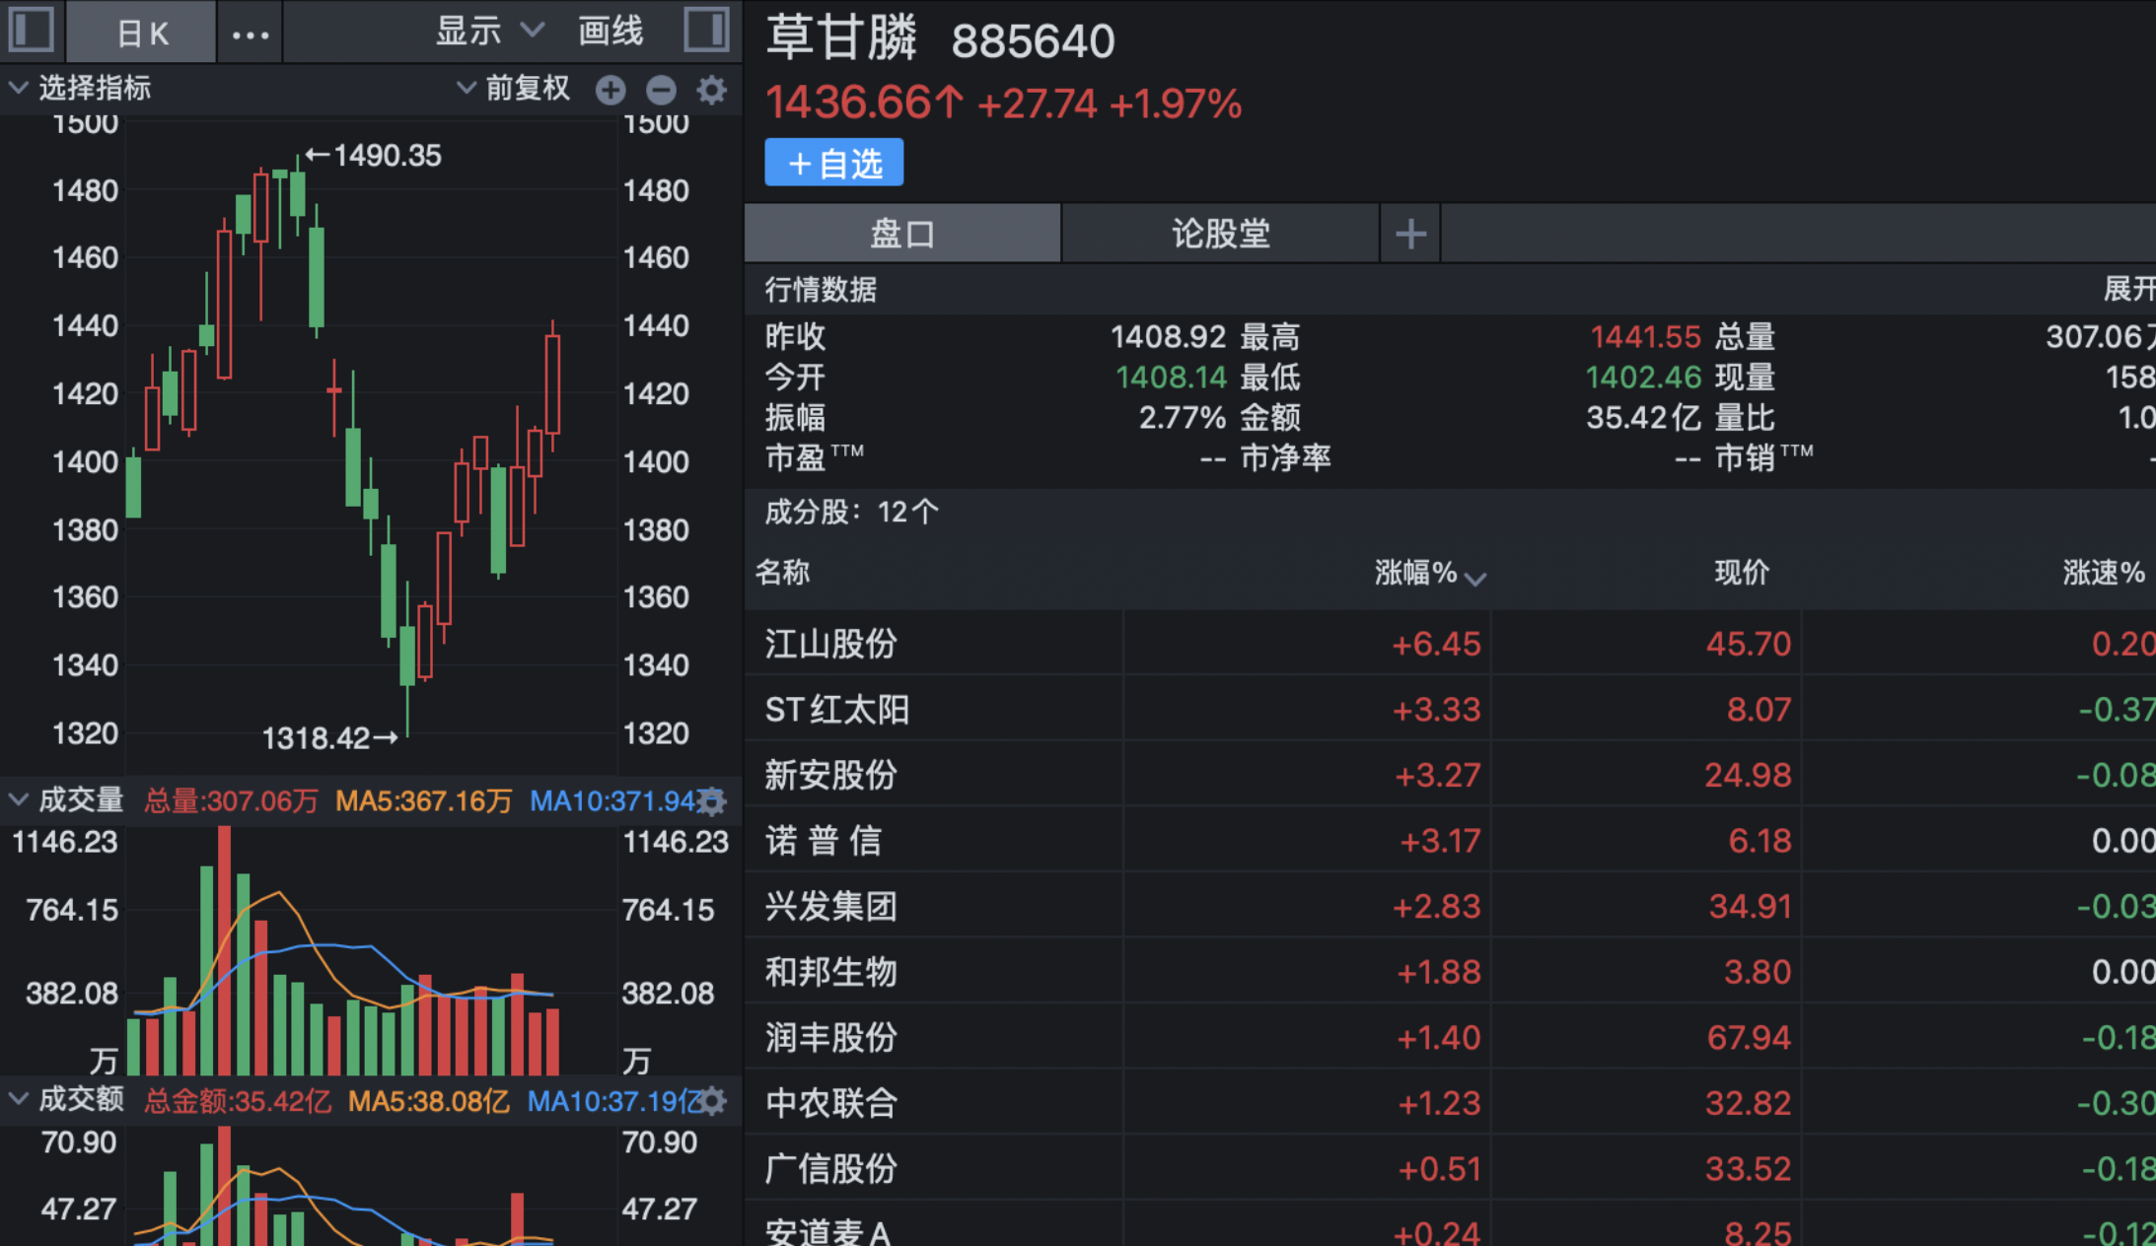
Task: Open 成交量 indicator settings gear
Action: (x=711, y=801)
